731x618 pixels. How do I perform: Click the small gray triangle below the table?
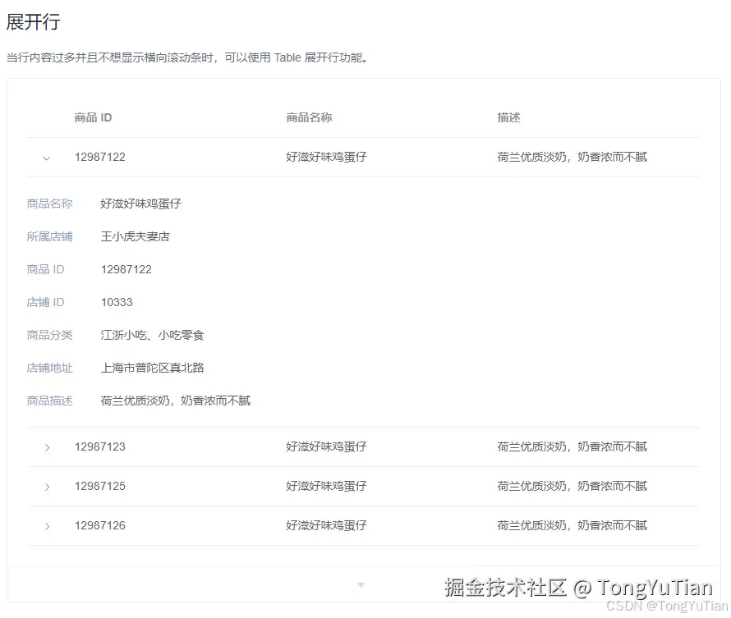click(361, 585)
